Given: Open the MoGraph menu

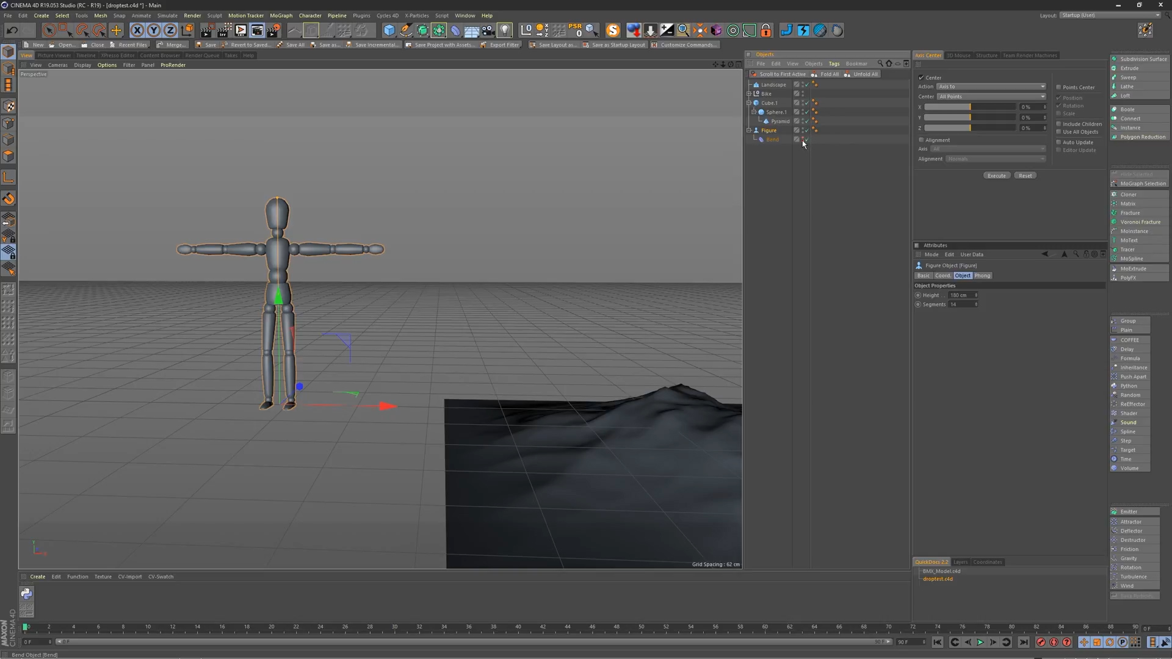Looking at the screenshot, I should [281, 15].
